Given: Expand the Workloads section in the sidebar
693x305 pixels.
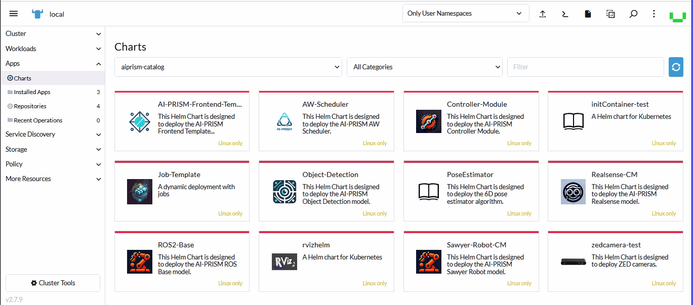Looking at the screenshot, I should 53,49.
